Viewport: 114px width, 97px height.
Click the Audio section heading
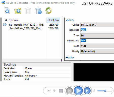coord(70,57)
